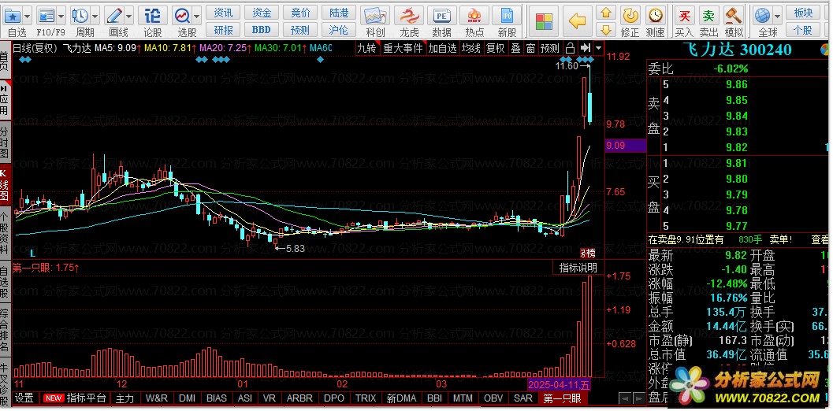Open the 选股 stock screener icon
Viewport: 833px width, 411px height.
(182, 15)
